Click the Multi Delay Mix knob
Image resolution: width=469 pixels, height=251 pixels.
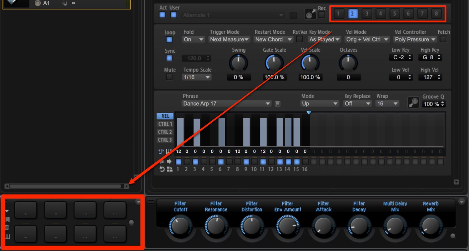tap(395, 226)
